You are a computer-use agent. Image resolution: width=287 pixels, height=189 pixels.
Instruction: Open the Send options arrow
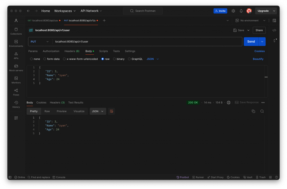[x=262, y=42]
